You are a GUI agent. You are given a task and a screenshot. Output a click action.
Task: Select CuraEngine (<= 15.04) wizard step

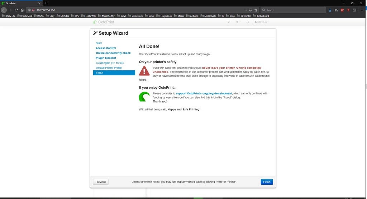110,63
